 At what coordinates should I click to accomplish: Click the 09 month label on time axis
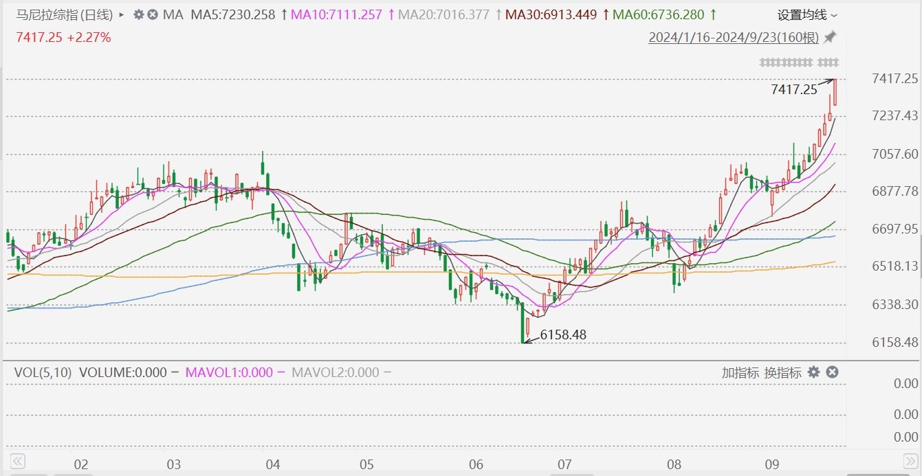(x=773, y=464)
